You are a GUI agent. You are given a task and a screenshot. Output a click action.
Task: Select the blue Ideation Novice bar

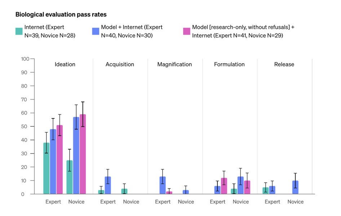pyautogui.click(x=76, y=156)
